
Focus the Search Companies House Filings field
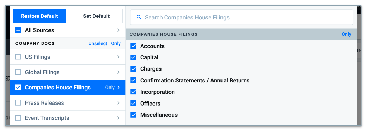click(x=241, y=17)
